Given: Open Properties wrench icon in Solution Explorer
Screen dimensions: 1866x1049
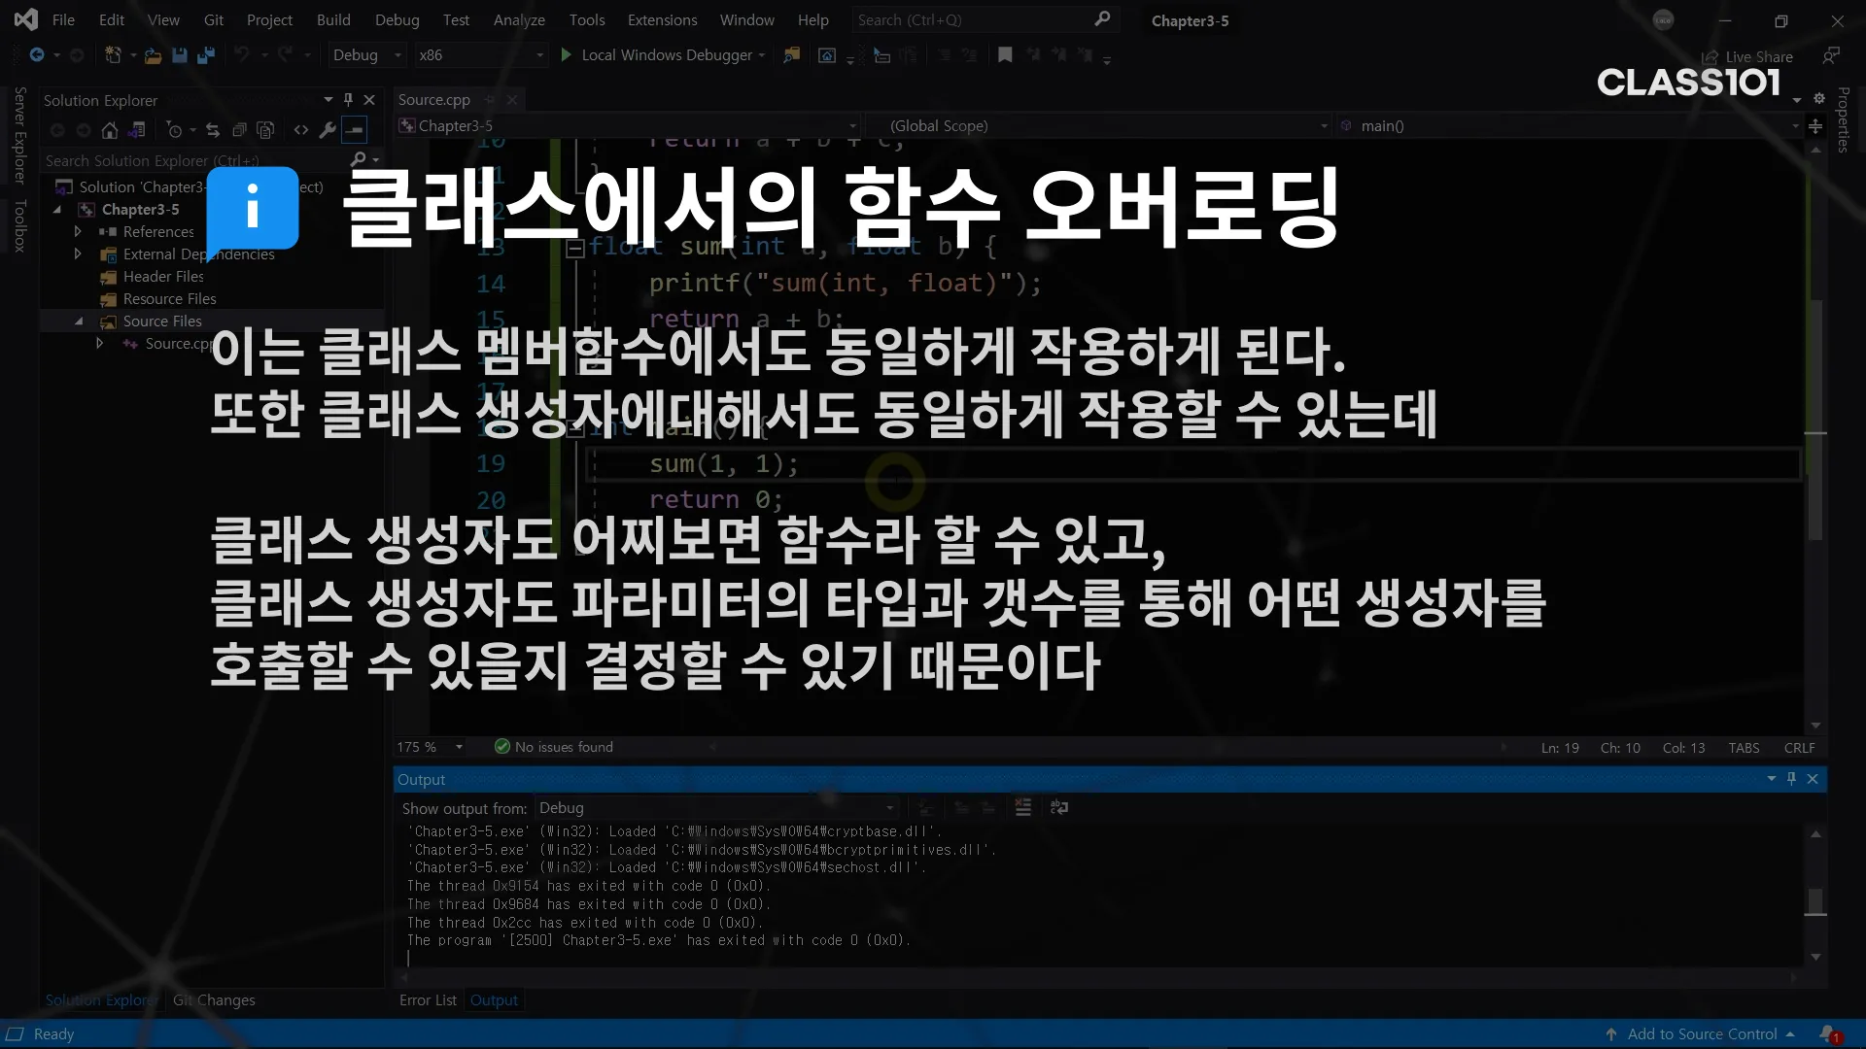Looking at the screenshot, I should pyautogui.click(x=328, y=130).
